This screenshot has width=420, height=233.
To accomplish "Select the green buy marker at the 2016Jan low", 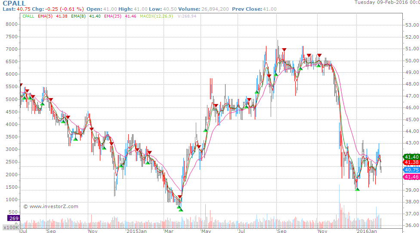I will (357, 190).
